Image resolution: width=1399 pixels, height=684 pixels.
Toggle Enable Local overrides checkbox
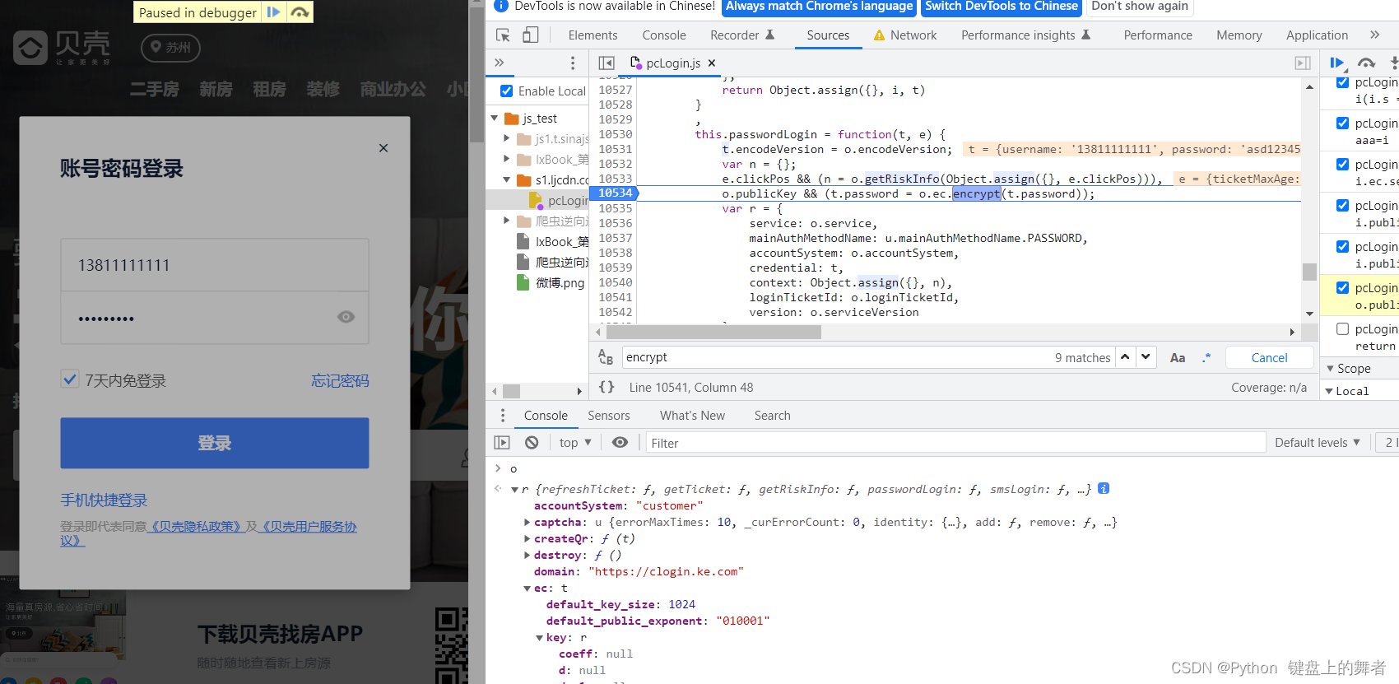[506, 91]
